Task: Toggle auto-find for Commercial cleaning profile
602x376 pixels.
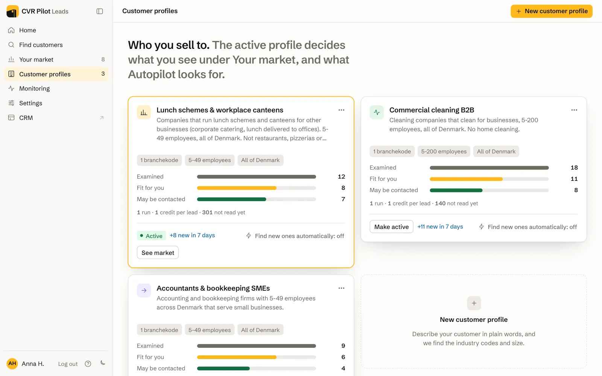Action: click(528, 227)
